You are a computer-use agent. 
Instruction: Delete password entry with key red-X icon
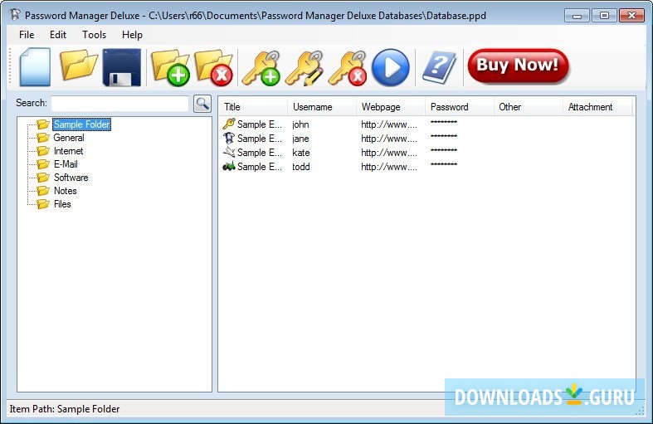tap(348, 68)
